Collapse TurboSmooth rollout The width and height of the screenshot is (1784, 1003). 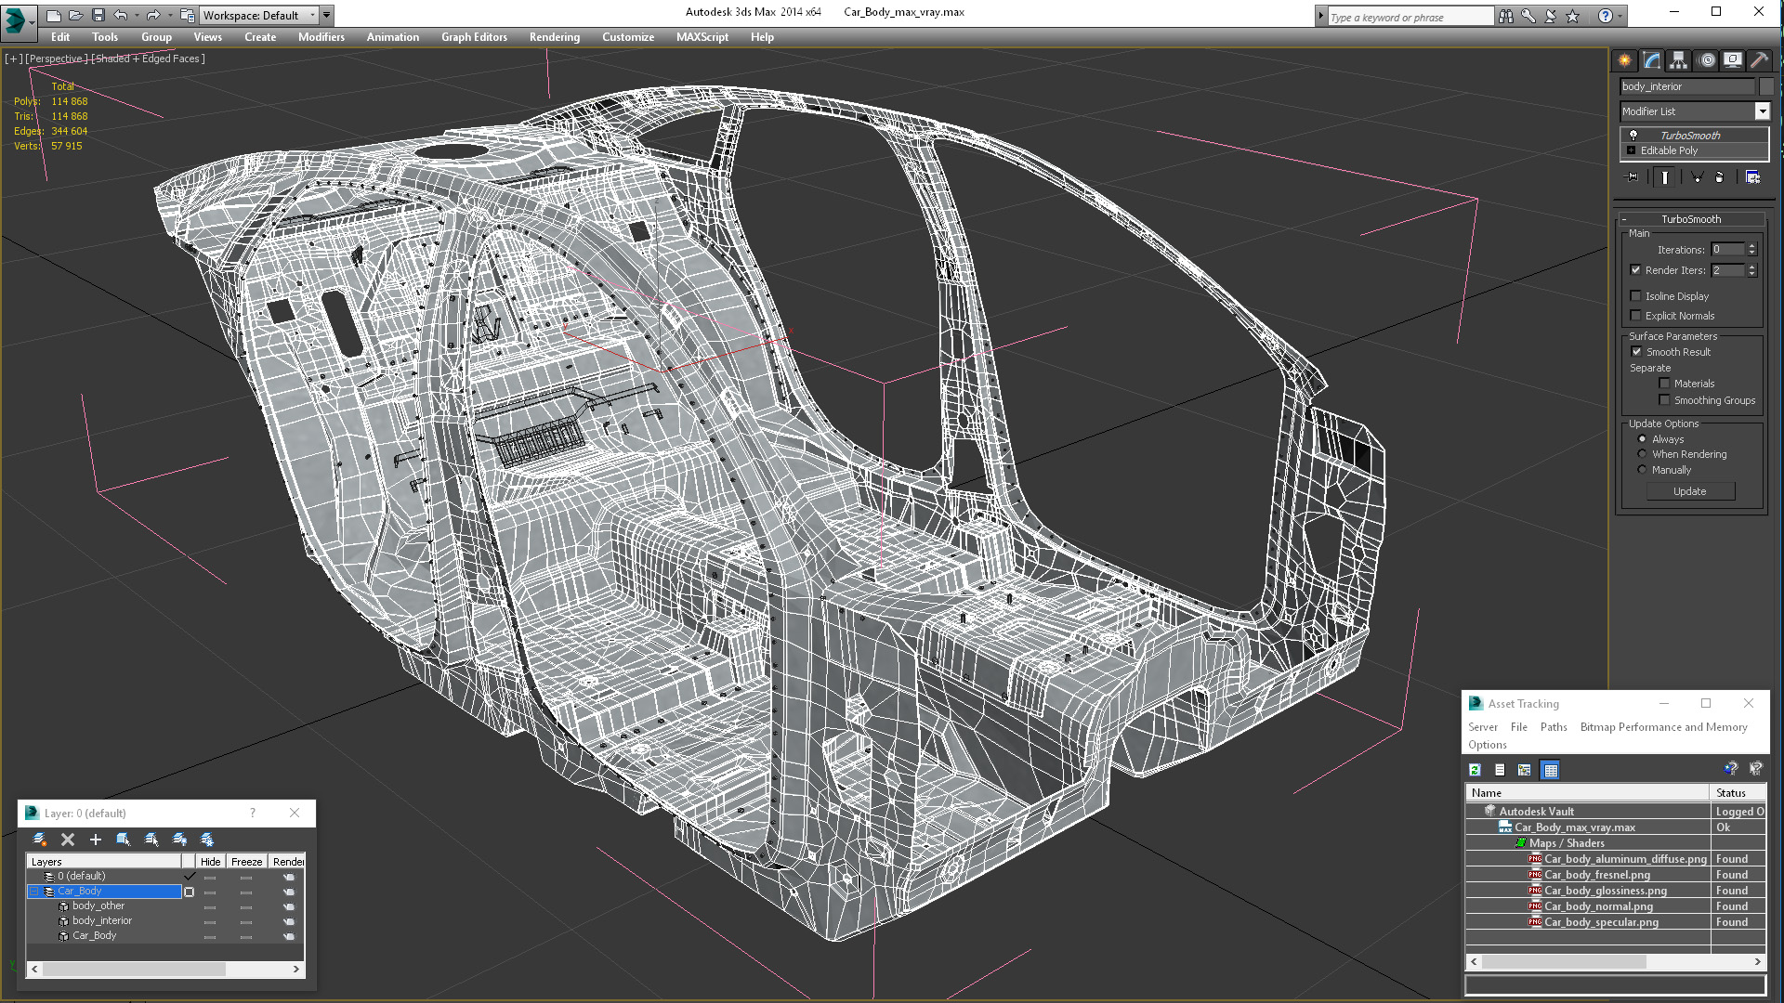1623,220
